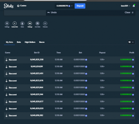Switch to the High Rollers tab

30,42
